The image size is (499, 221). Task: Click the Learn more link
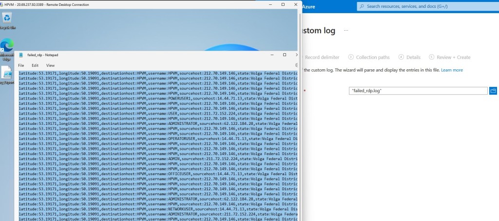tap(452, 70)
